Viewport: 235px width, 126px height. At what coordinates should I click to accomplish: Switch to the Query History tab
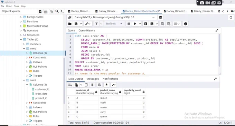[87, 30]
